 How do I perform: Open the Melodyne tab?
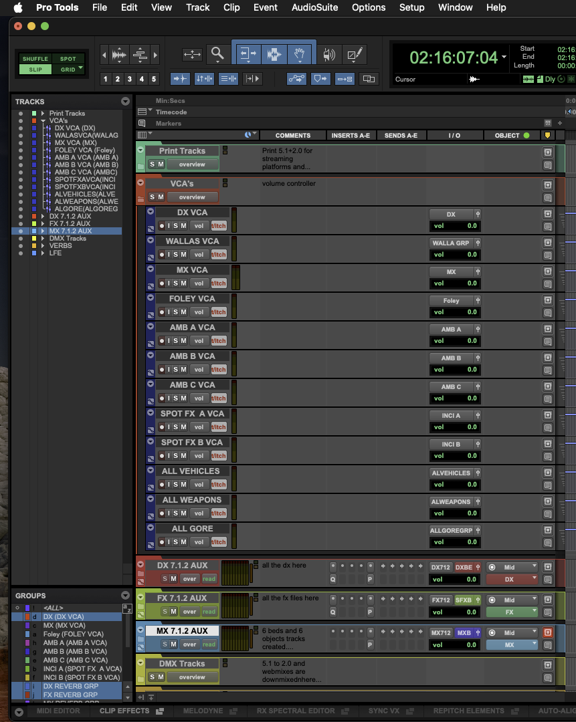pyautogui.click(x=203, y=711)
